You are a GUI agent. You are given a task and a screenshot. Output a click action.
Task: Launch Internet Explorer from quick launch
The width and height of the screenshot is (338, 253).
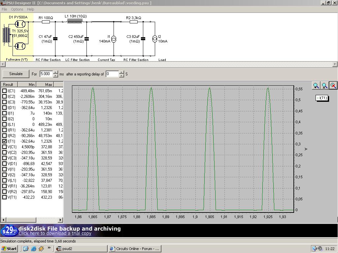33,249
